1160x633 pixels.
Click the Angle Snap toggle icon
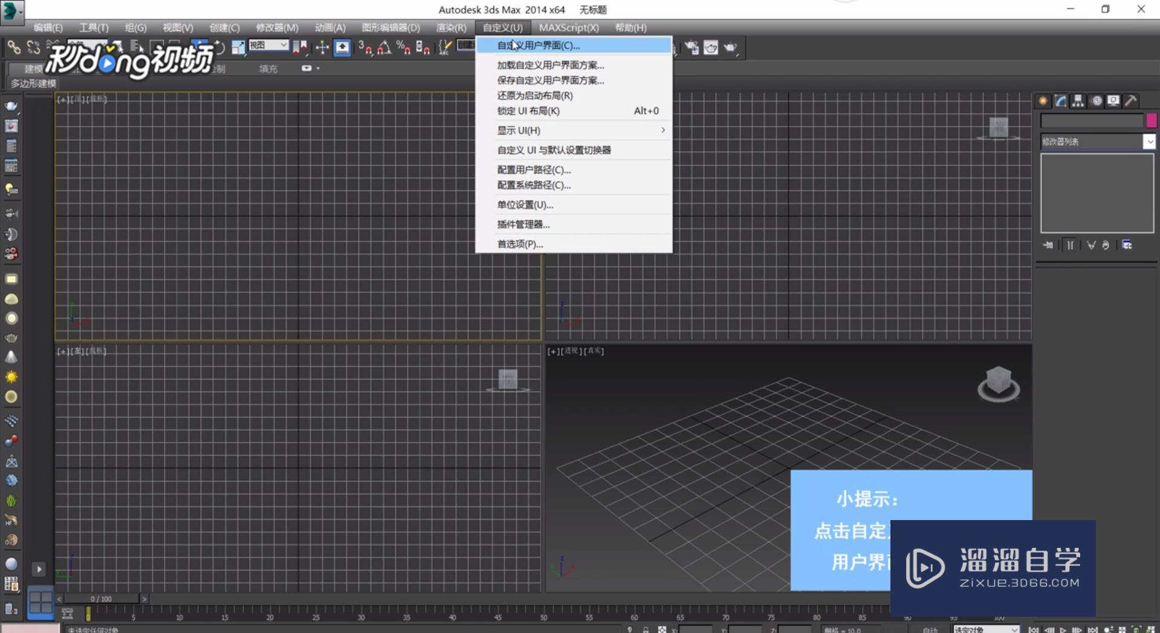(384, 48)
